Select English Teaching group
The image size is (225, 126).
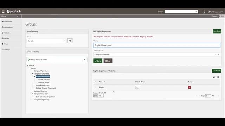[44, 79]
